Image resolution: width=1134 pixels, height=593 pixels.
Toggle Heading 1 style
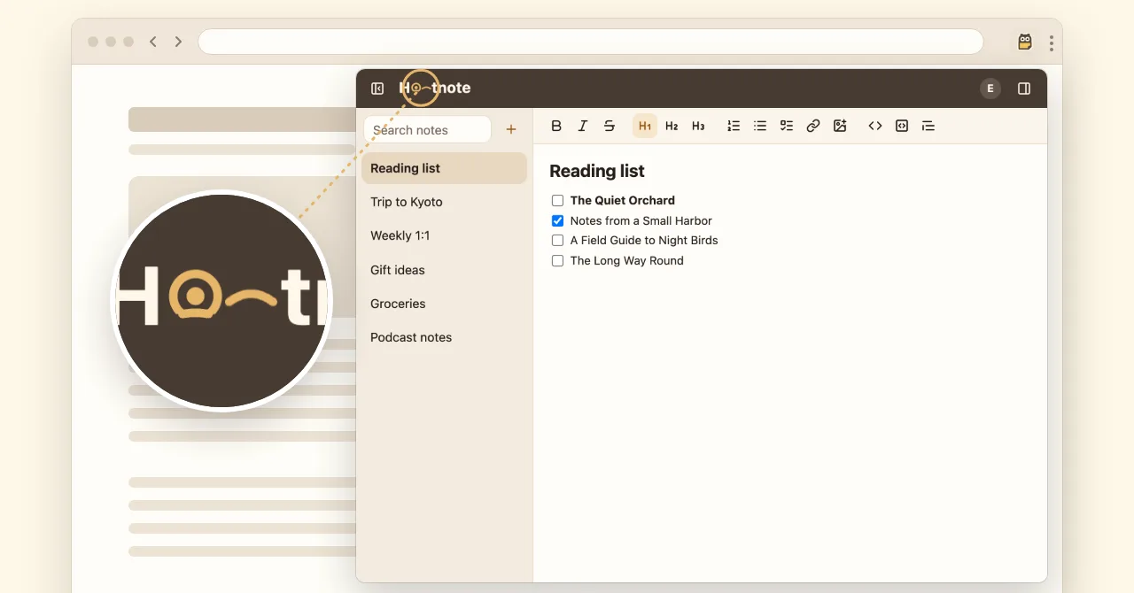pos(645,126)
